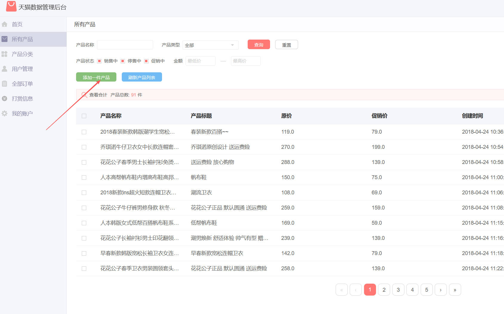Open 我的账户 in the sidebar
The width and height of the screenshot is (504, 314).
click(33, 113)
